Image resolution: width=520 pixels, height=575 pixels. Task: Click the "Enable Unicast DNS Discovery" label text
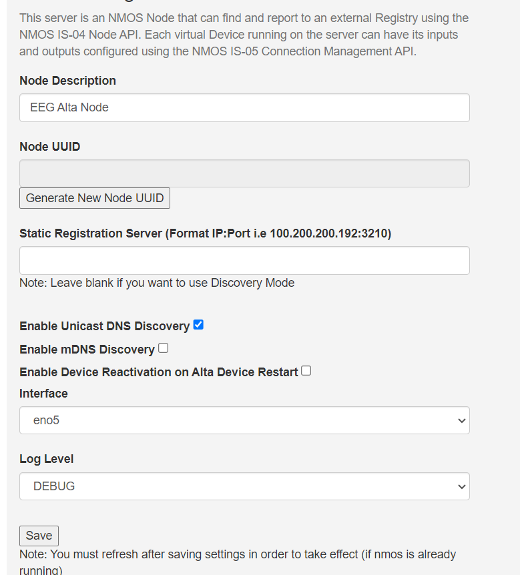pos(104,326)
